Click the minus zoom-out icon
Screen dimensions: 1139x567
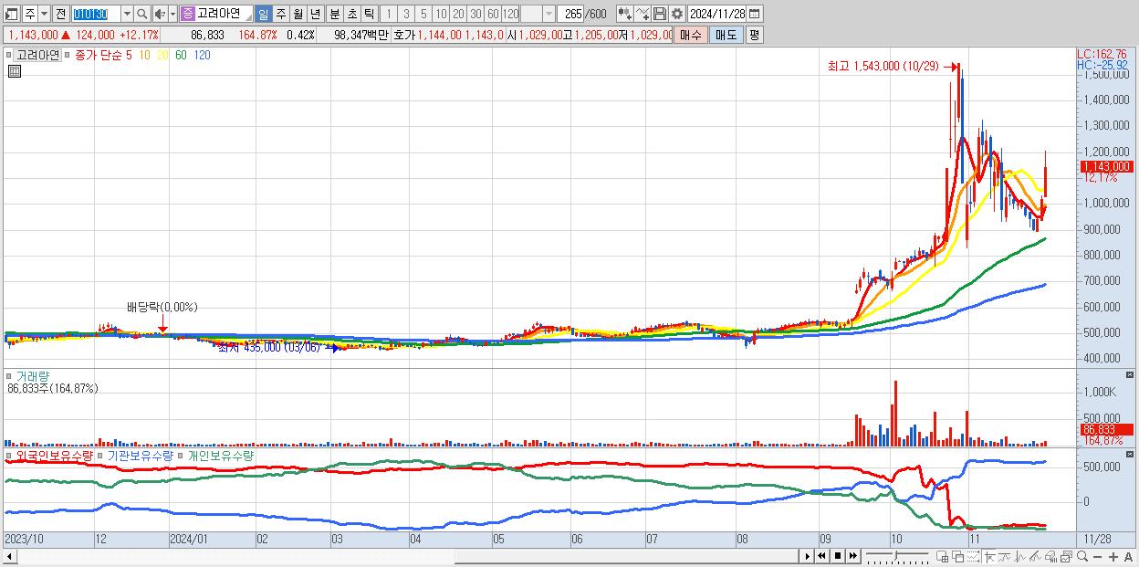point(1097,557)
